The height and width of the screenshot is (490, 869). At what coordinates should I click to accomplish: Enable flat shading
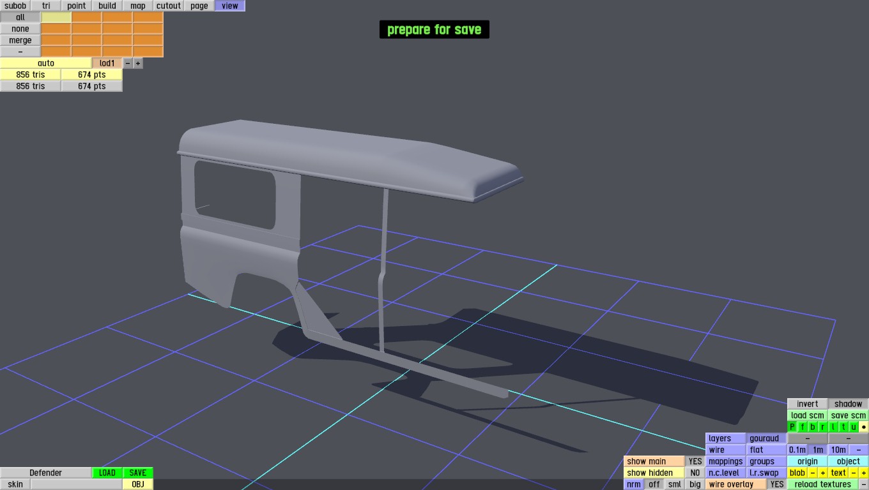coord(767,450)
